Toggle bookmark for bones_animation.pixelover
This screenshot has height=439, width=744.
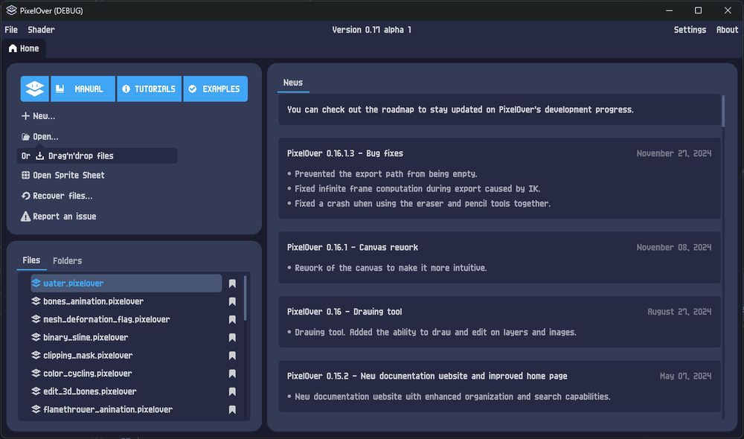click(232, 301)
